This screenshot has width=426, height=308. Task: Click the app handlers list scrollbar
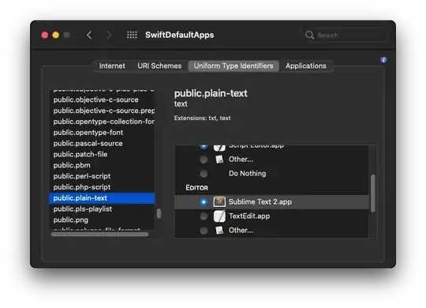pyautogui.click(x=372, y=193)
